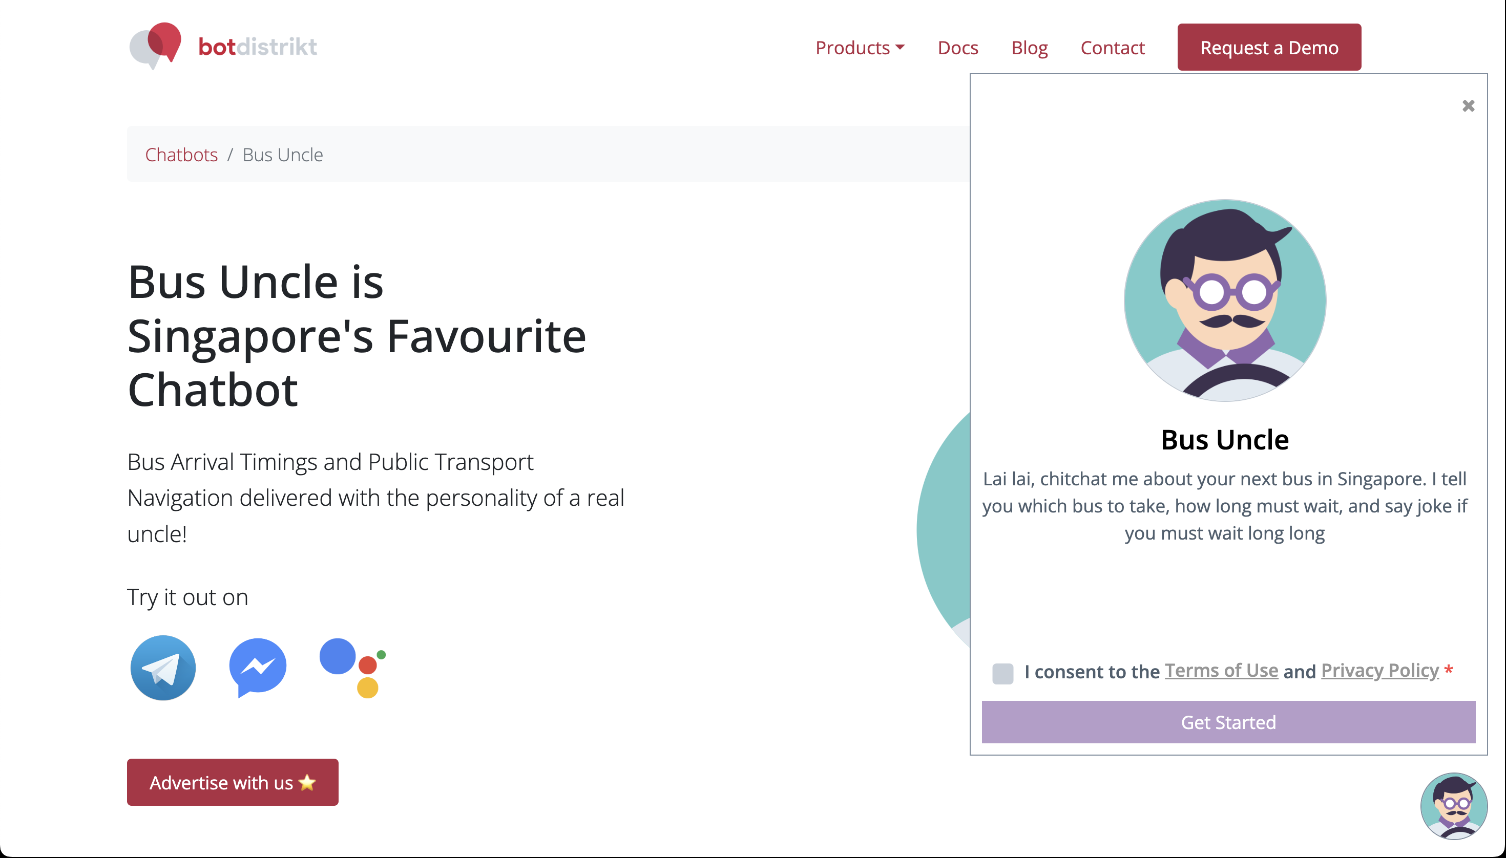Tick the consent to terms checkbox
This screenshot has width=1506, height=858.
[1002, 673]
